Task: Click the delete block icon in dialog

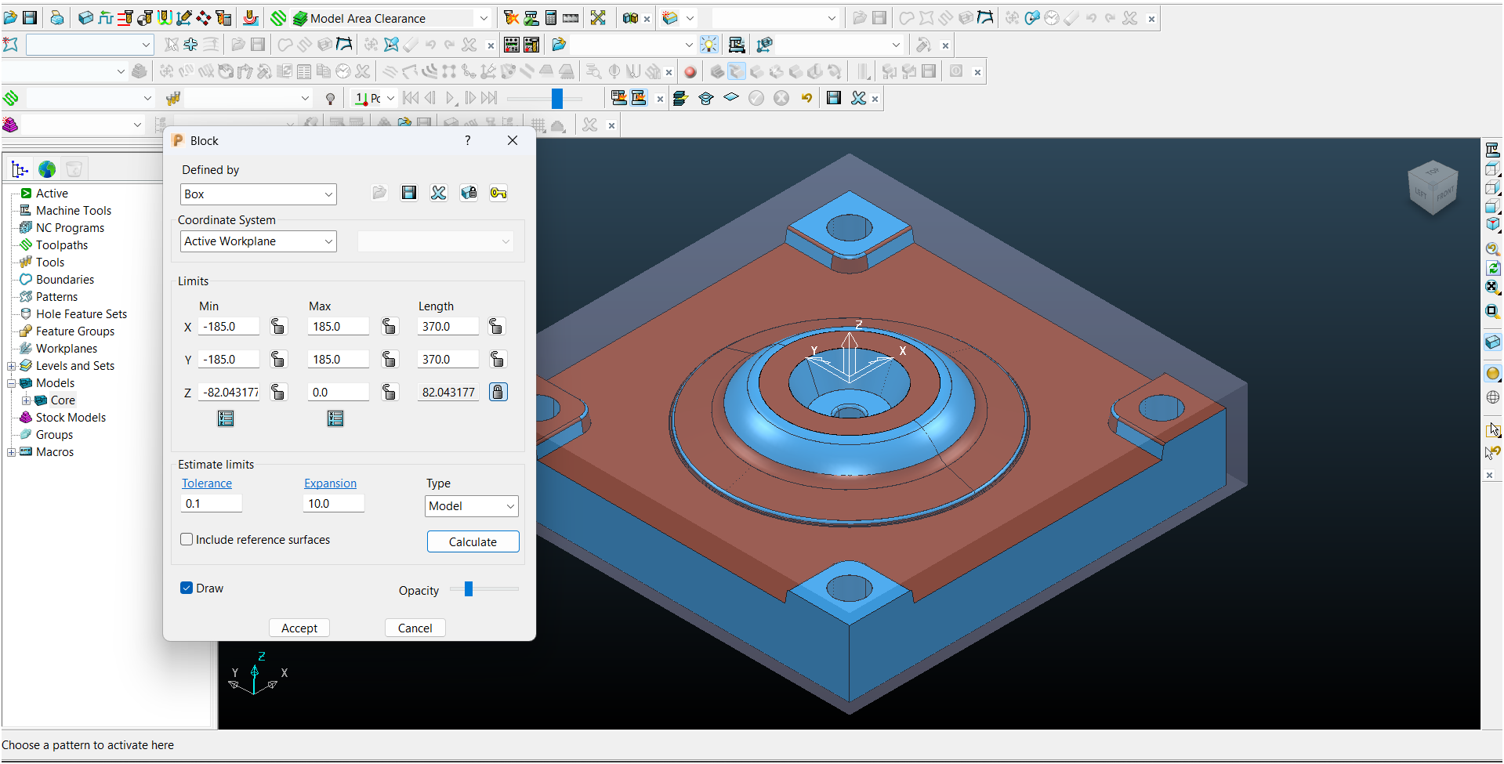Action: coord(439,193)
